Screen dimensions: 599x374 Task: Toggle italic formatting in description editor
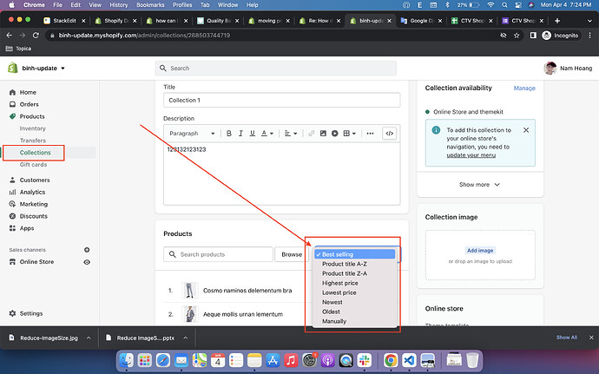(240, 134)
